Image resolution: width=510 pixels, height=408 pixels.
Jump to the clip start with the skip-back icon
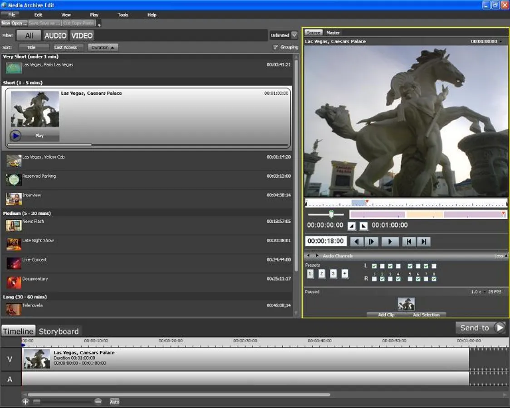pos(409,241)
